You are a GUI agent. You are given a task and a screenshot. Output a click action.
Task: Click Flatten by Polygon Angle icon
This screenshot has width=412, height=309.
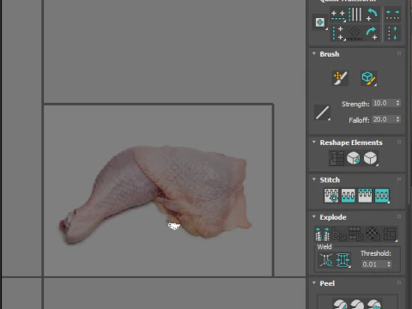[x=339, y=234]
